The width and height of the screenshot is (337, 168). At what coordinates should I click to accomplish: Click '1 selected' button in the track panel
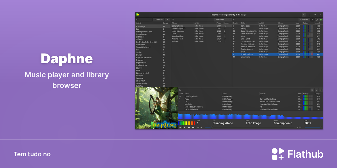(304, 20)
